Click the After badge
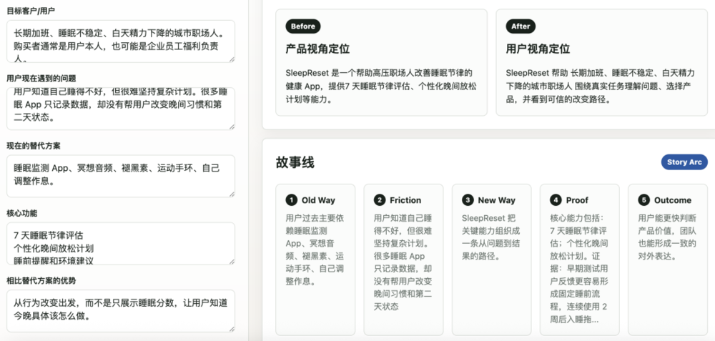This screenshot has height=341, width=715. (x=521, y=26)
